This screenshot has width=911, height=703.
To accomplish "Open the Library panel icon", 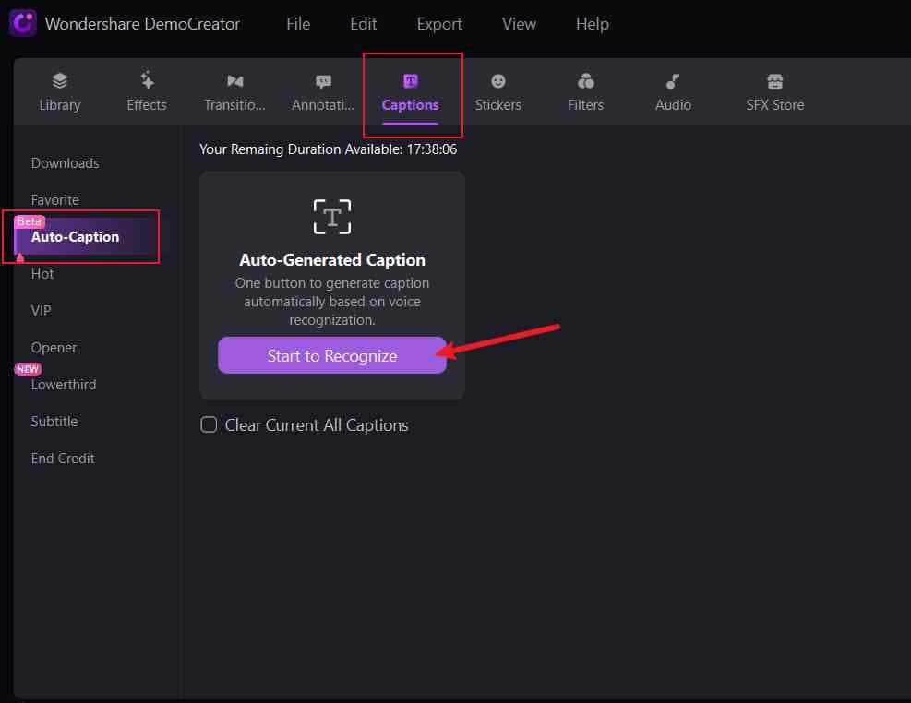I will pyautogui.click(x=60, y=81).
